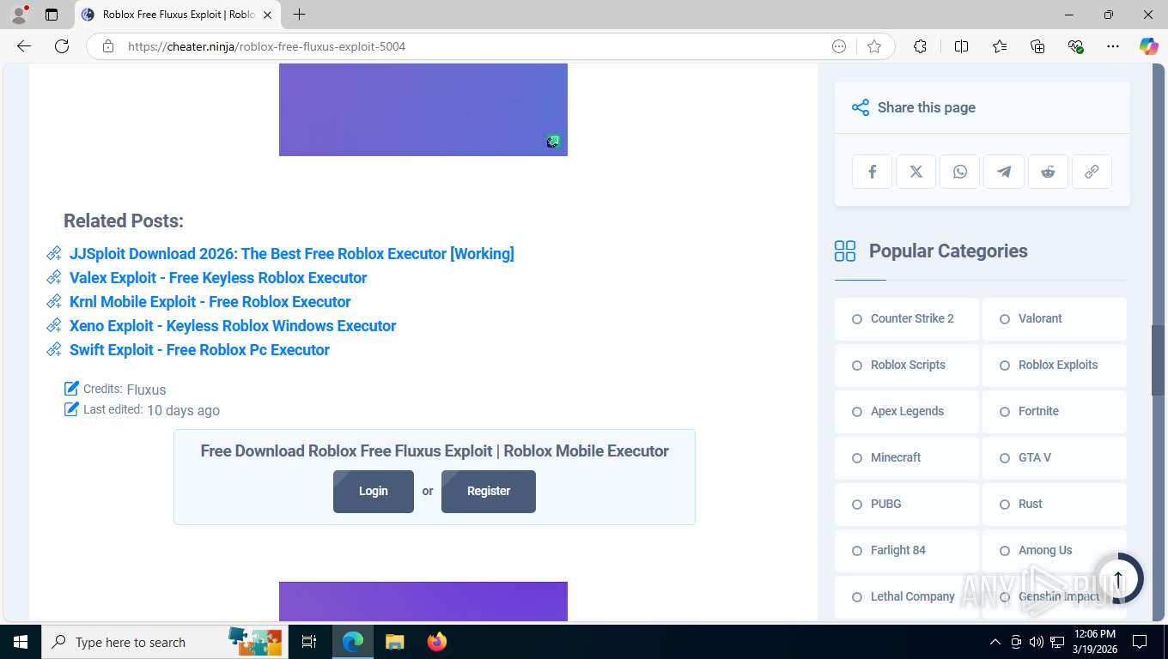Launch Firefox from taskbar

point(437,642)
